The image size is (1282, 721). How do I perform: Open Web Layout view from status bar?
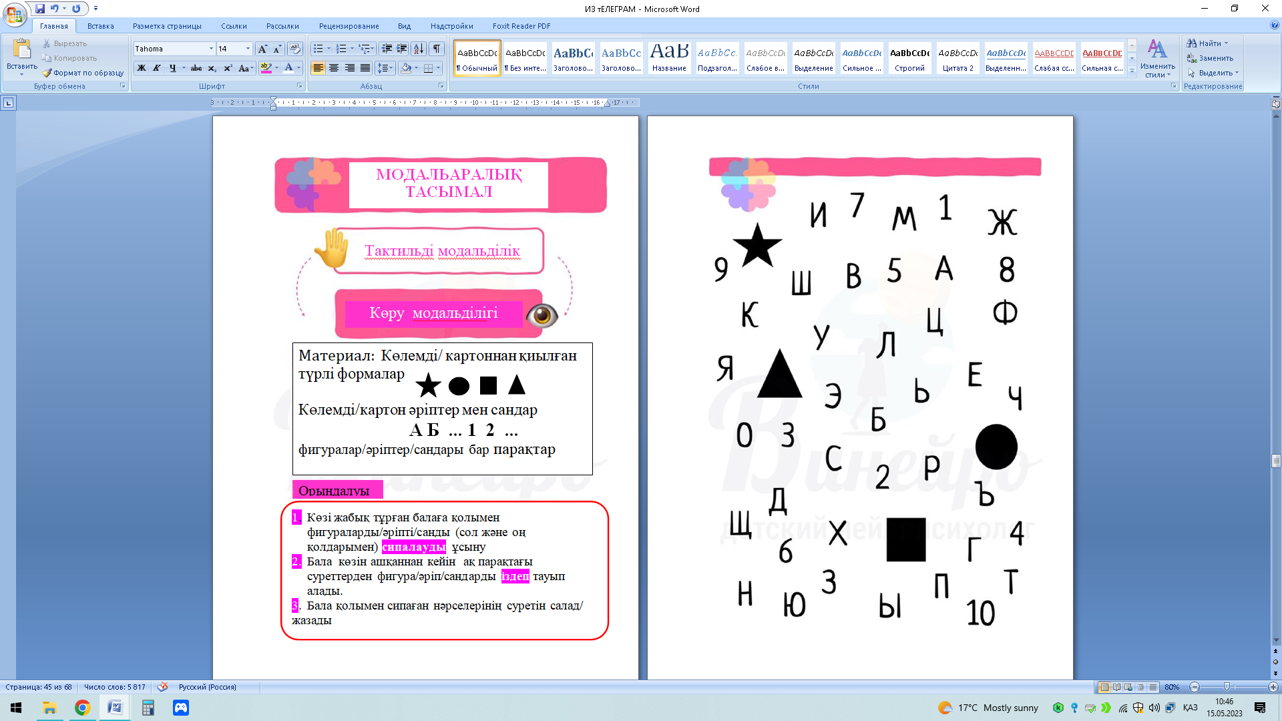1128,687
